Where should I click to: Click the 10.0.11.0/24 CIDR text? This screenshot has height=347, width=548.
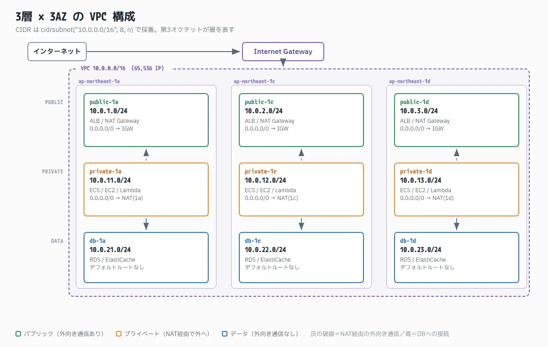(x=110, y=180)
